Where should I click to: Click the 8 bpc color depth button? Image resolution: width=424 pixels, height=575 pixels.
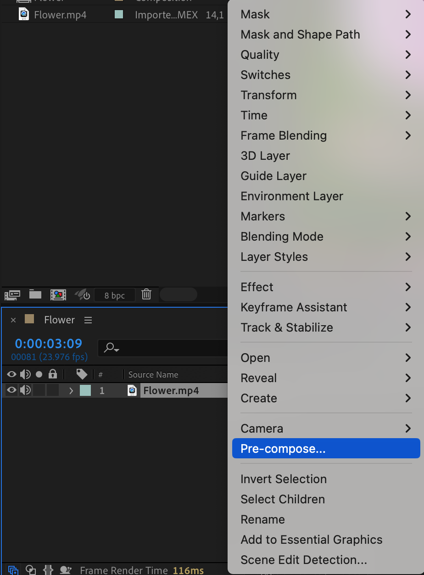coord(115,295)
